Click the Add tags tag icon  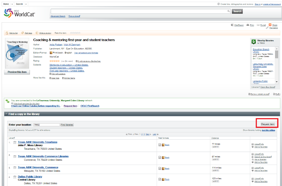[22, 33]
